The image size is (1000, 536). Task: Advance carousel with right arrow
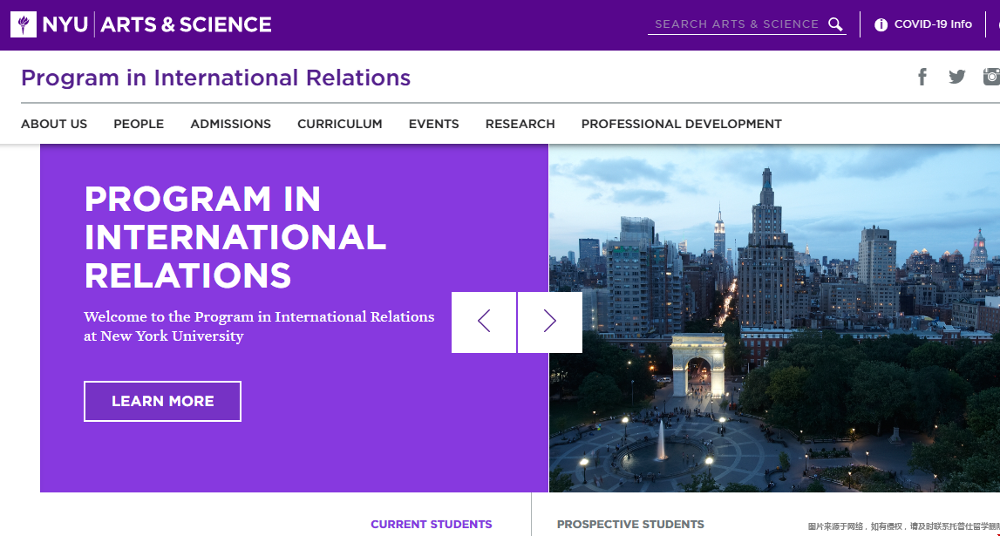coord(550,322)
